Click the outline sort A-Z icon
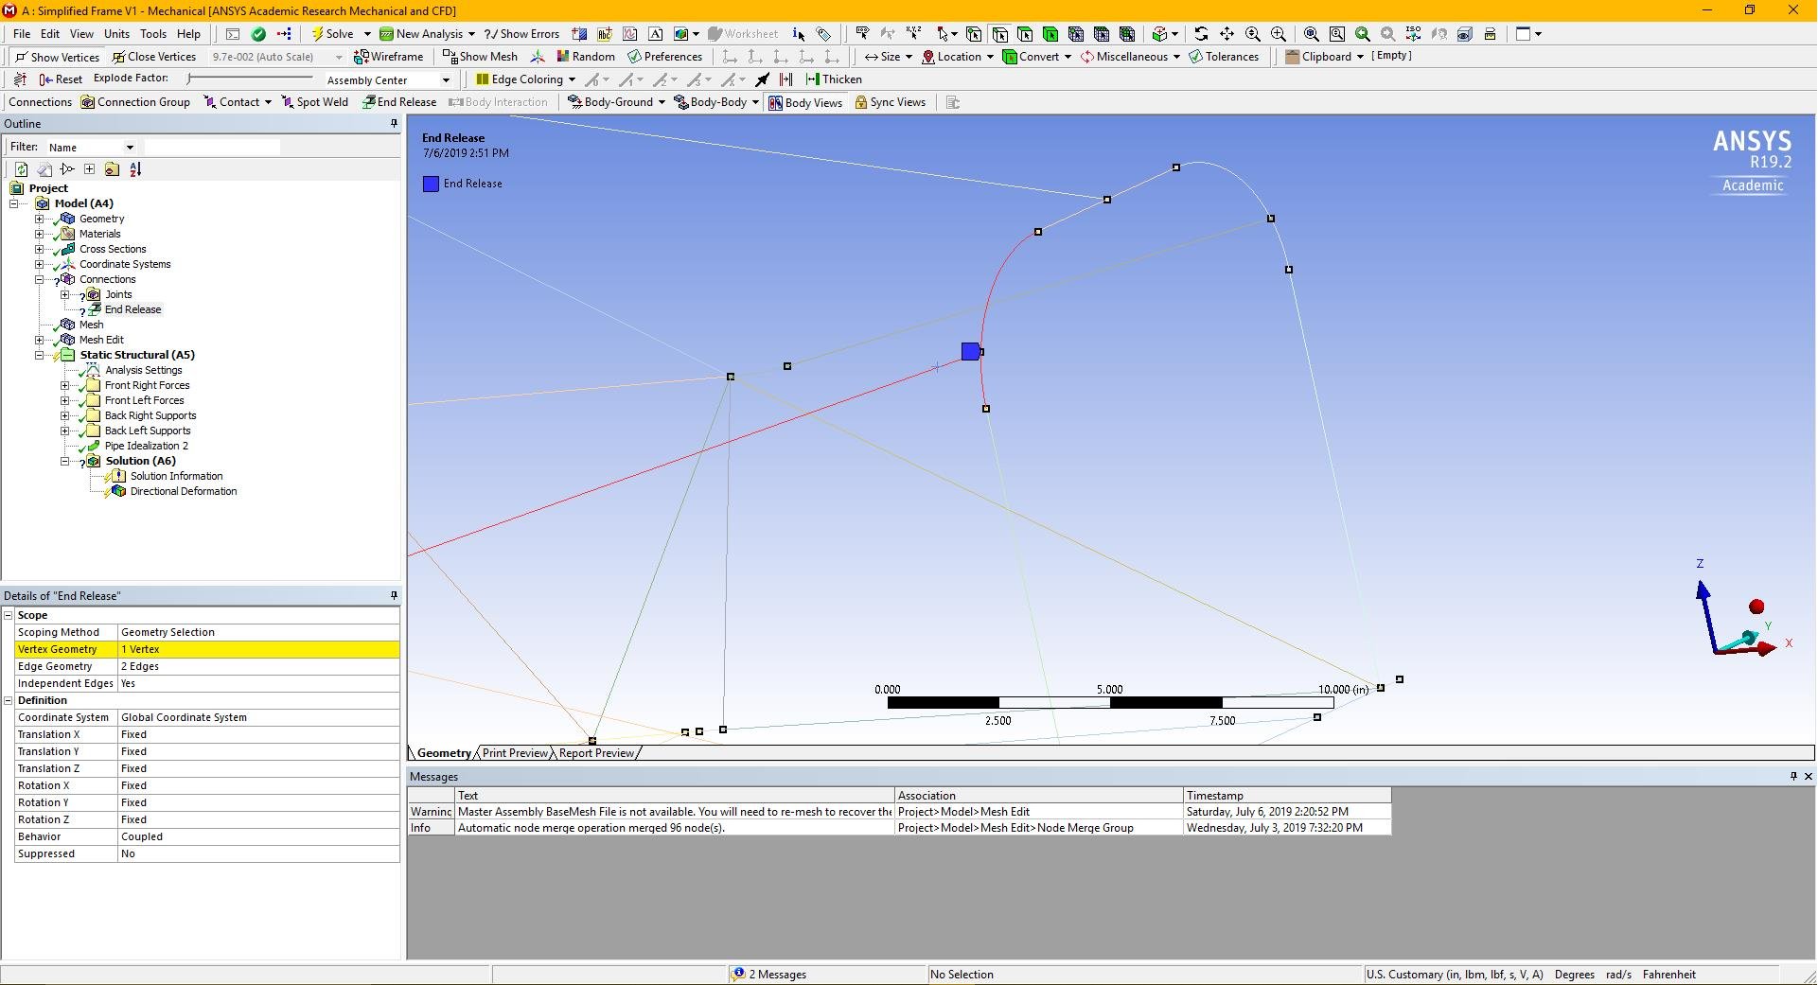 coord(135,169)
